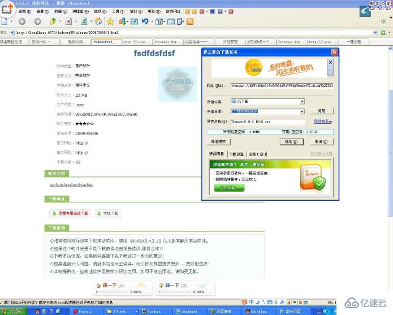Switch to the 文档管理 browser tab
The image size is (393, 315).
[230, 42]
